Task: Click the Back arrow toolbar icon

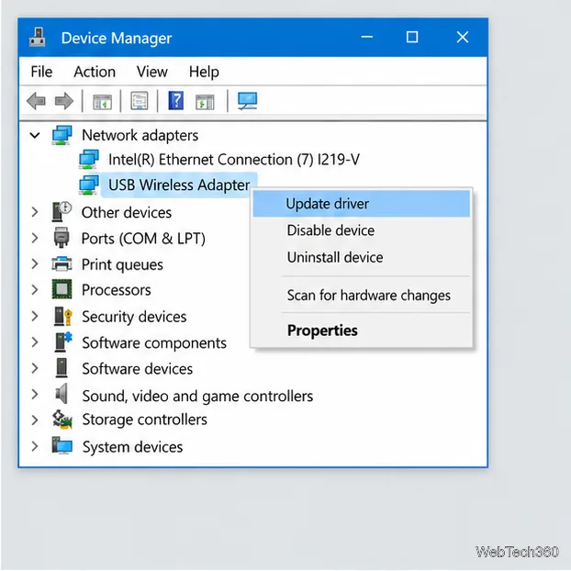Action: 36,101
